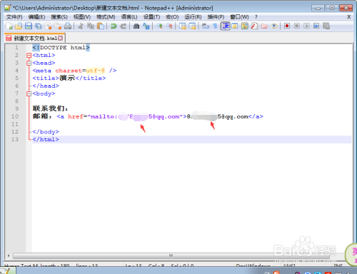
Task: Create a new file with the New icon
Action: click(x=9, y=26)
